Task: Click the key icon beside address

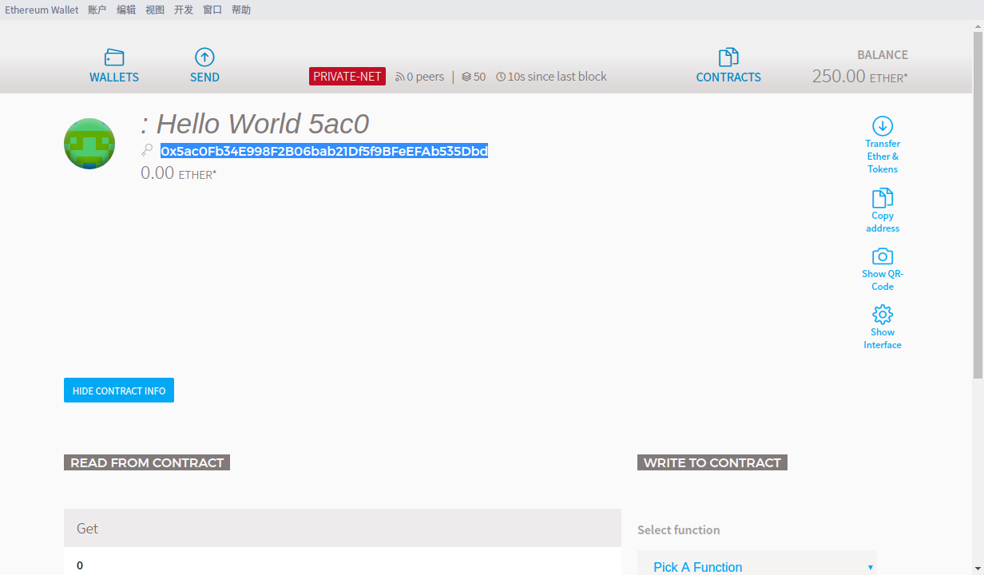Action: click(147, 150)
